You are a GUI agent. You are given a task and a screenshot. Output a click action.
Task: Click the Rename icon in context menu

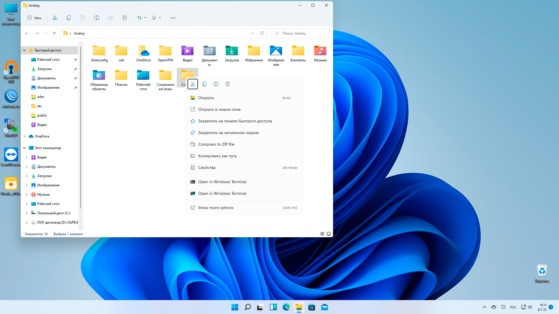[x=216, y=84]
